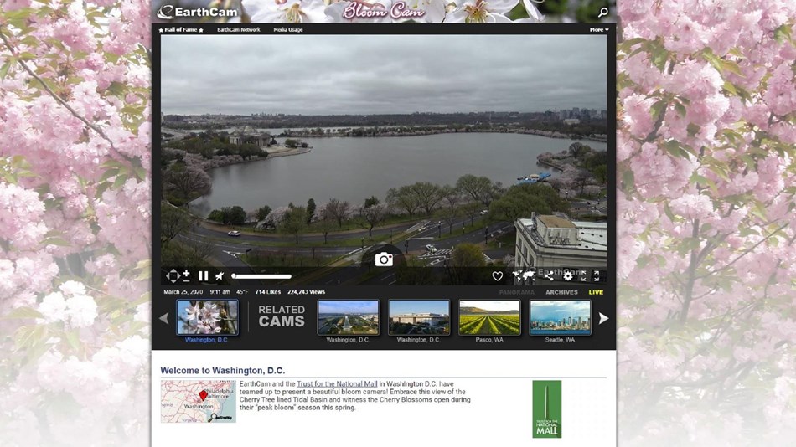Click the pan direction control icon

tap(173, 276)
